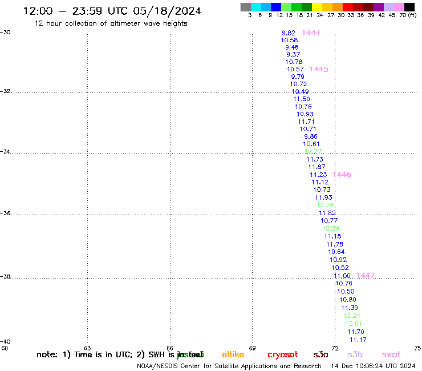
Task: Pick the pink swatch in the color bar
Action: pos(399,7)
